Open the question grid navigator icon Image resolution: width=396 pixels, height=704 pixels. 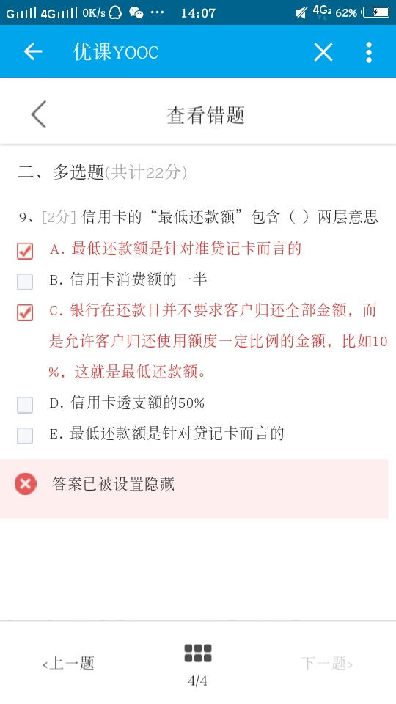point(197,653)
